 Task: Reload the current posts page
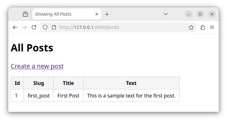pyautogui.click(x=34, y=27)
